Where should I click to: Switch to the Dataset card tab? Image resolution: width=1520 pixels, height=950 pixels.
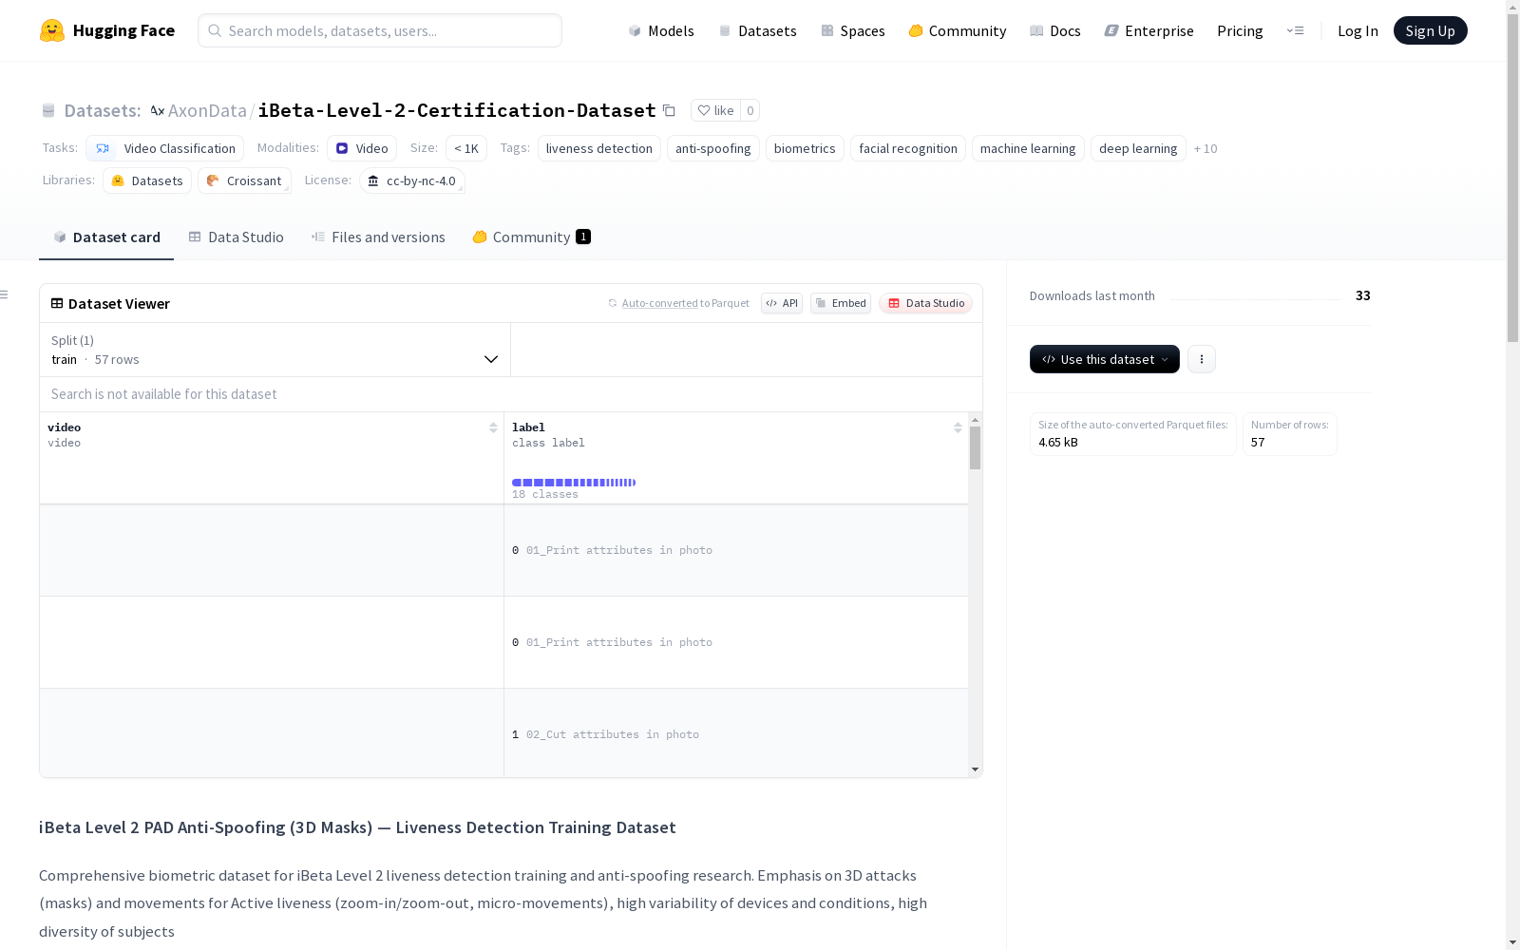tap(106, 237)
